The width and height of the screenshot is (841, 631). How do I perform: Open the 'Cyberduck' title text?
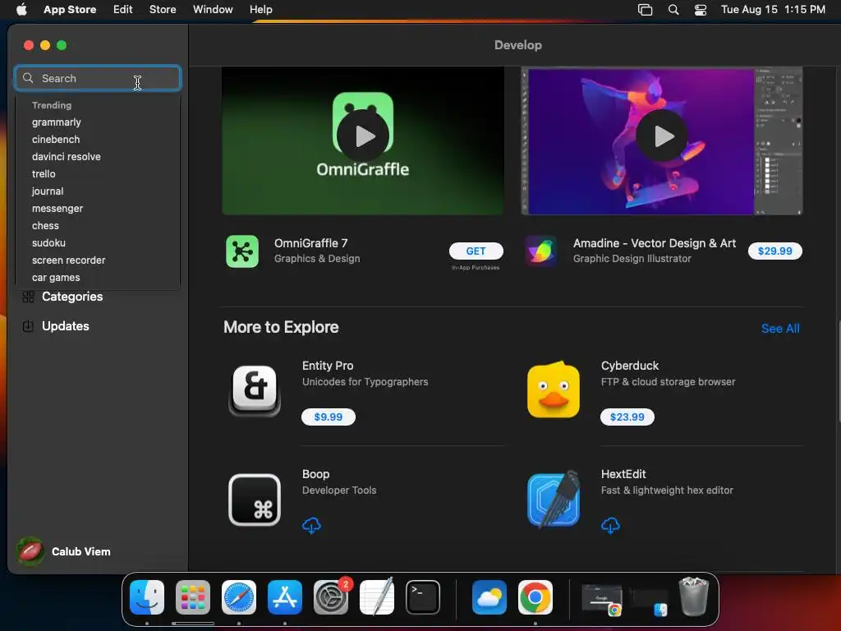[630, 366]
